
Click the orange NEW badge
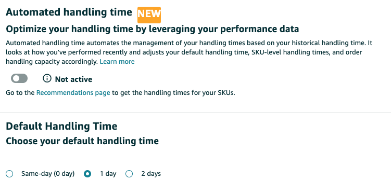pos(149,15)
